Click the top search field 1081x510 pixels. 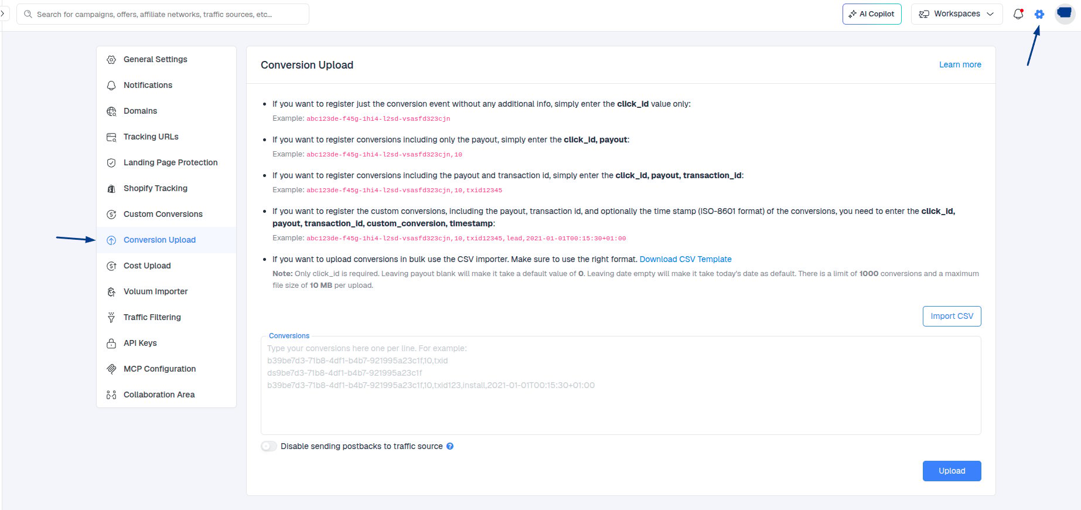163,14
